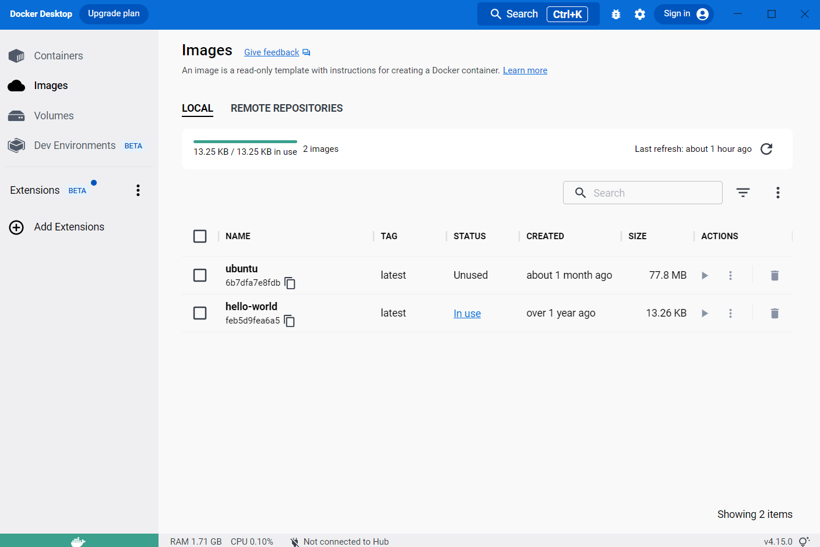The image size is (820, 547).
Task: Open hello-world row more actions menu
Action: point(730,313)
